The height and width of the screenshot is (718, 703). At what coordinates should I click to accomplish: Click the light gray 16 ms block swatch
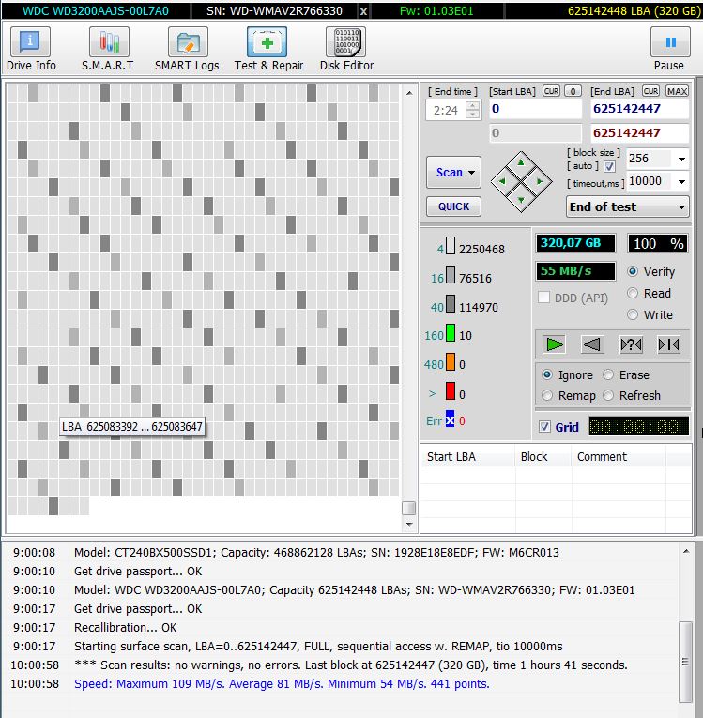[451, 275]
